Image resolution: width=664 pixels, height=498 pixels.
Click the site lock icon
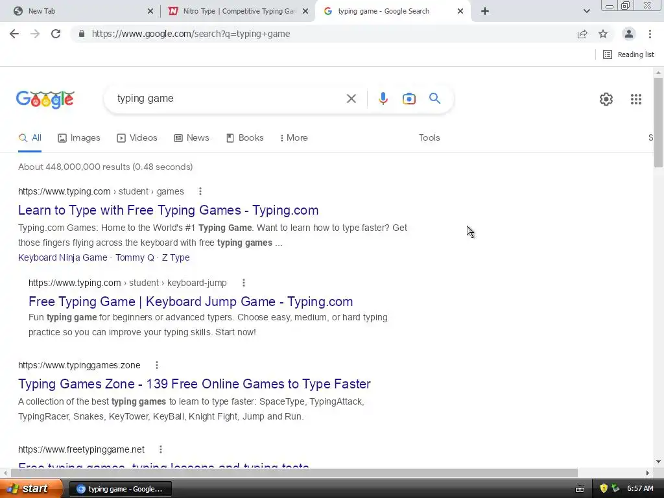click(x=82, y=34)
